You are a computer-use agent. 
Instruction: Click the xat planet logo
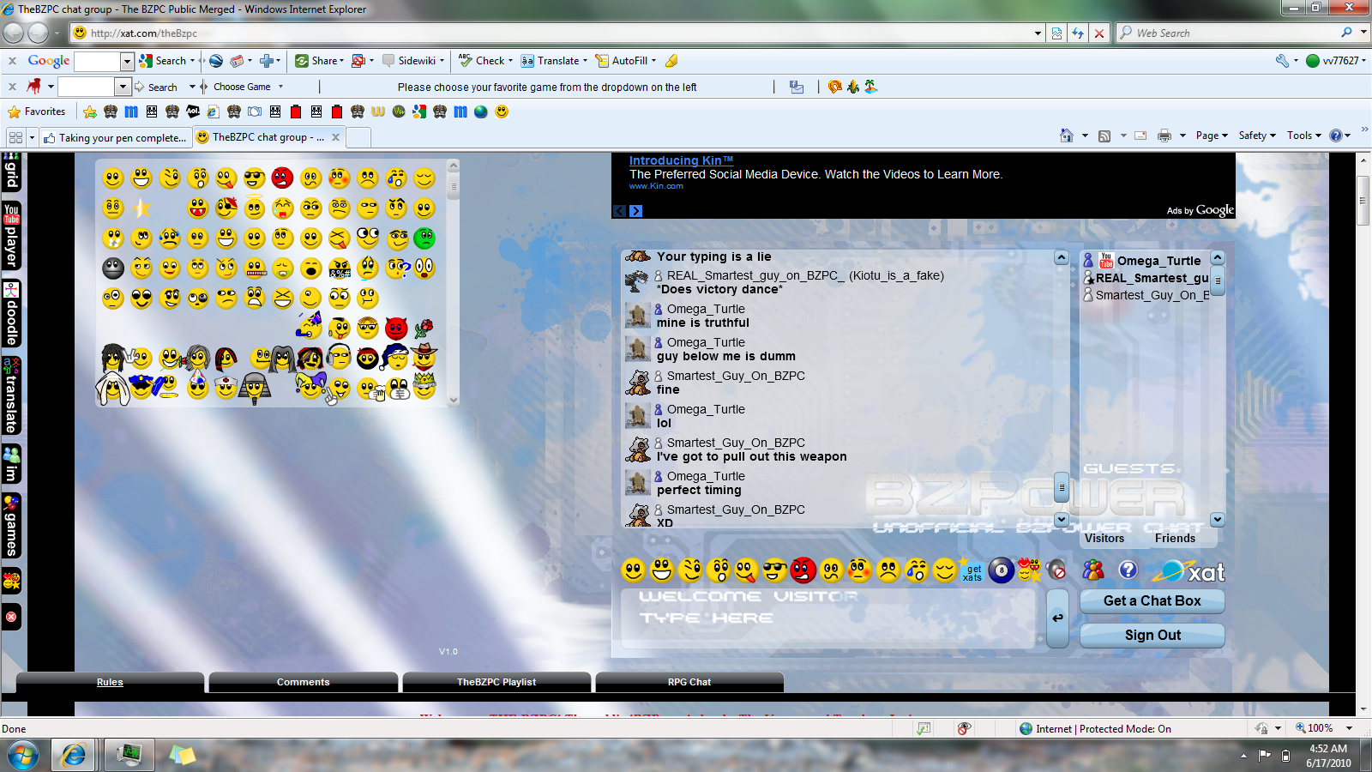(x=1188, y=571)
